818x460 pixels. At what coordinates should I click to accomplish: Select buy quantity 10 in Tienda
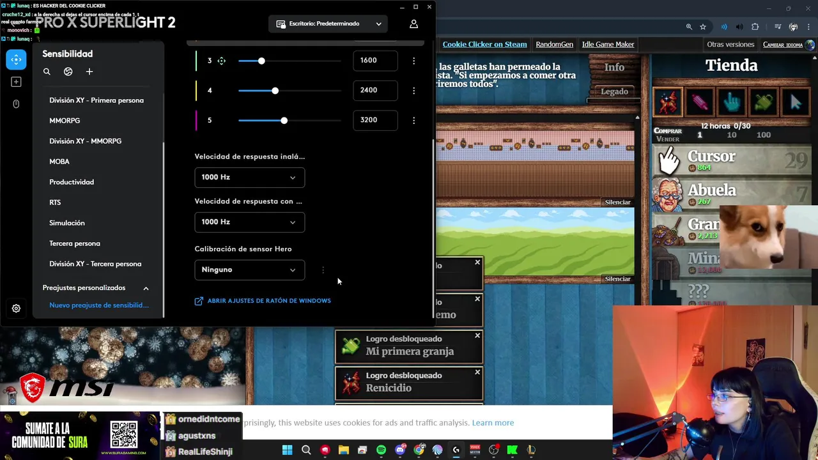(732, 135)
